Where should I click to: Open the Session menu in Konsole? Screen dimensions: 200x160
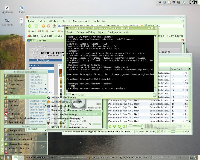[x=70, y=32]
